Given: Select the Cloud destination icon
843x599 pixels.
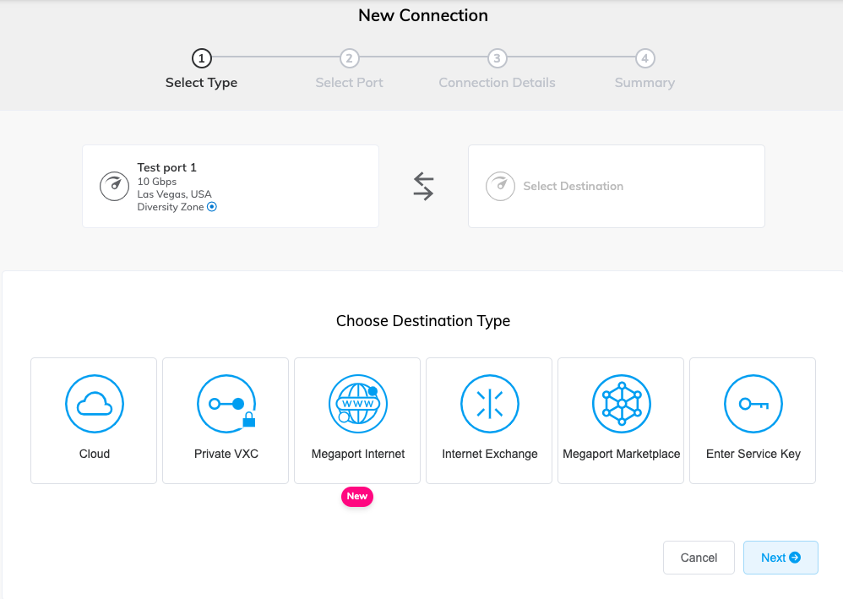Looking at the screenshot, I should point(95,404).
